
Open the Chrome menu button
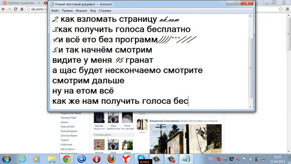(x=287, y=9)
